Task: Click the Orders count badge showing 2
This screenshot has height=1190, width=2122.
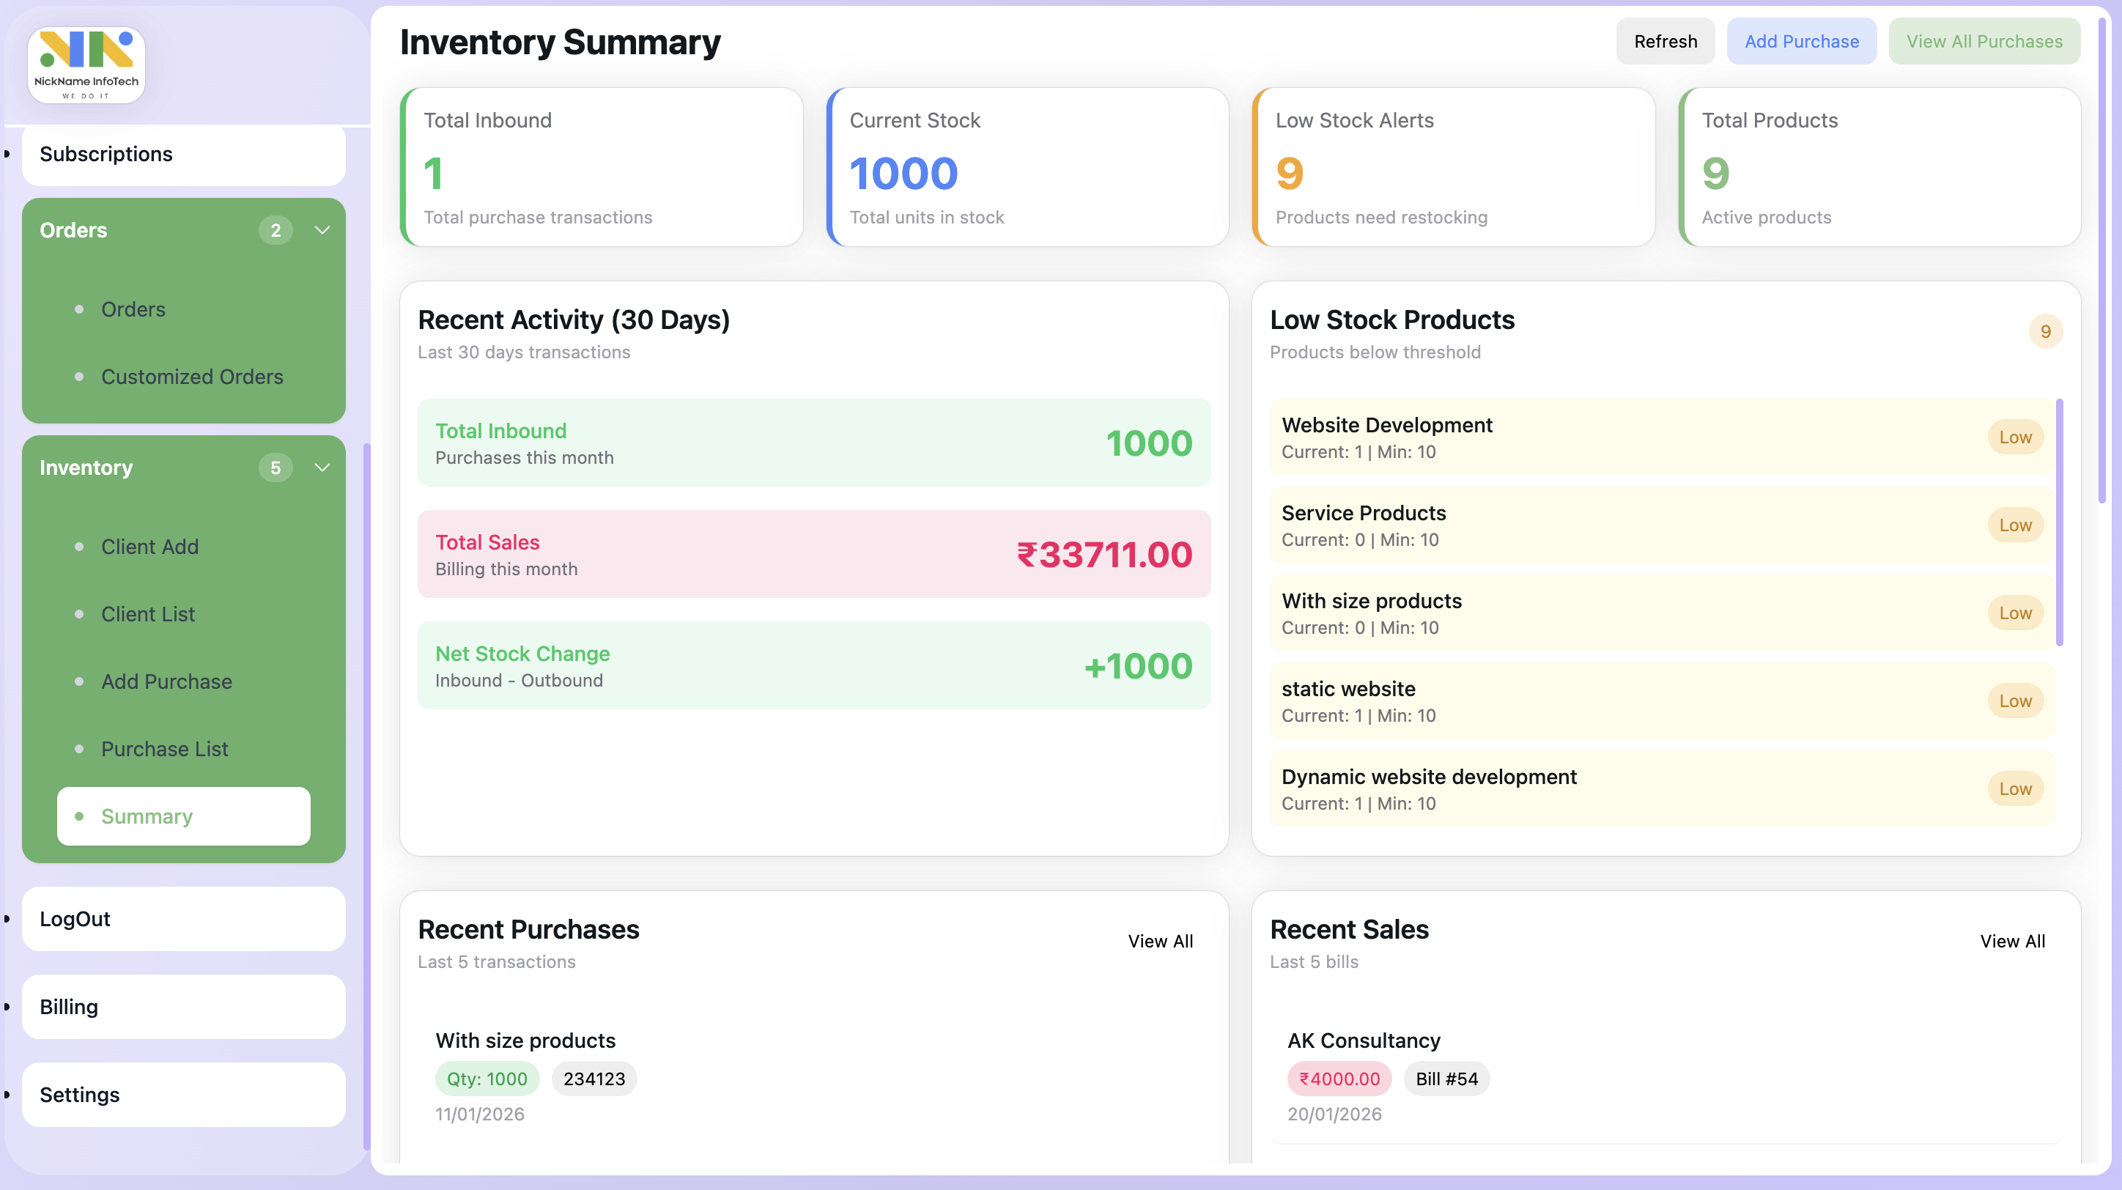Action: 277,231
